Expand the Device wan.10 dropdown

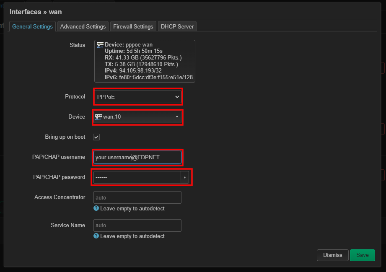137,117
